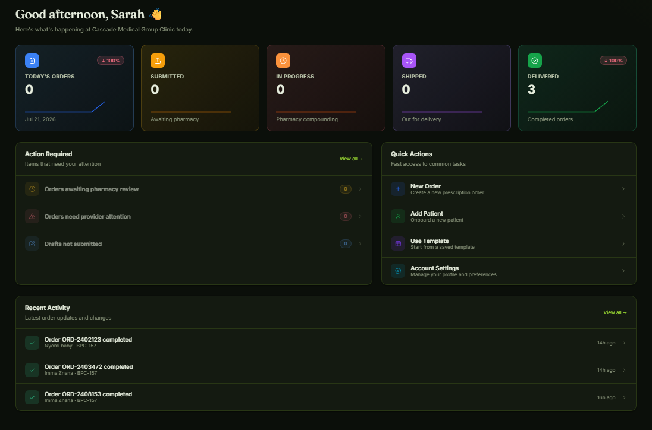Open Orders need provider attention item

coord(194,216)
